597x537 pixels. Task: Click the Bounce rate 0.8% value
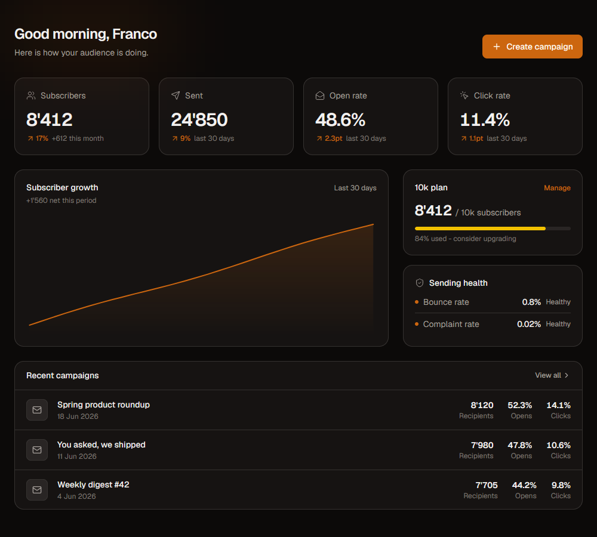(x=531, y=302)
